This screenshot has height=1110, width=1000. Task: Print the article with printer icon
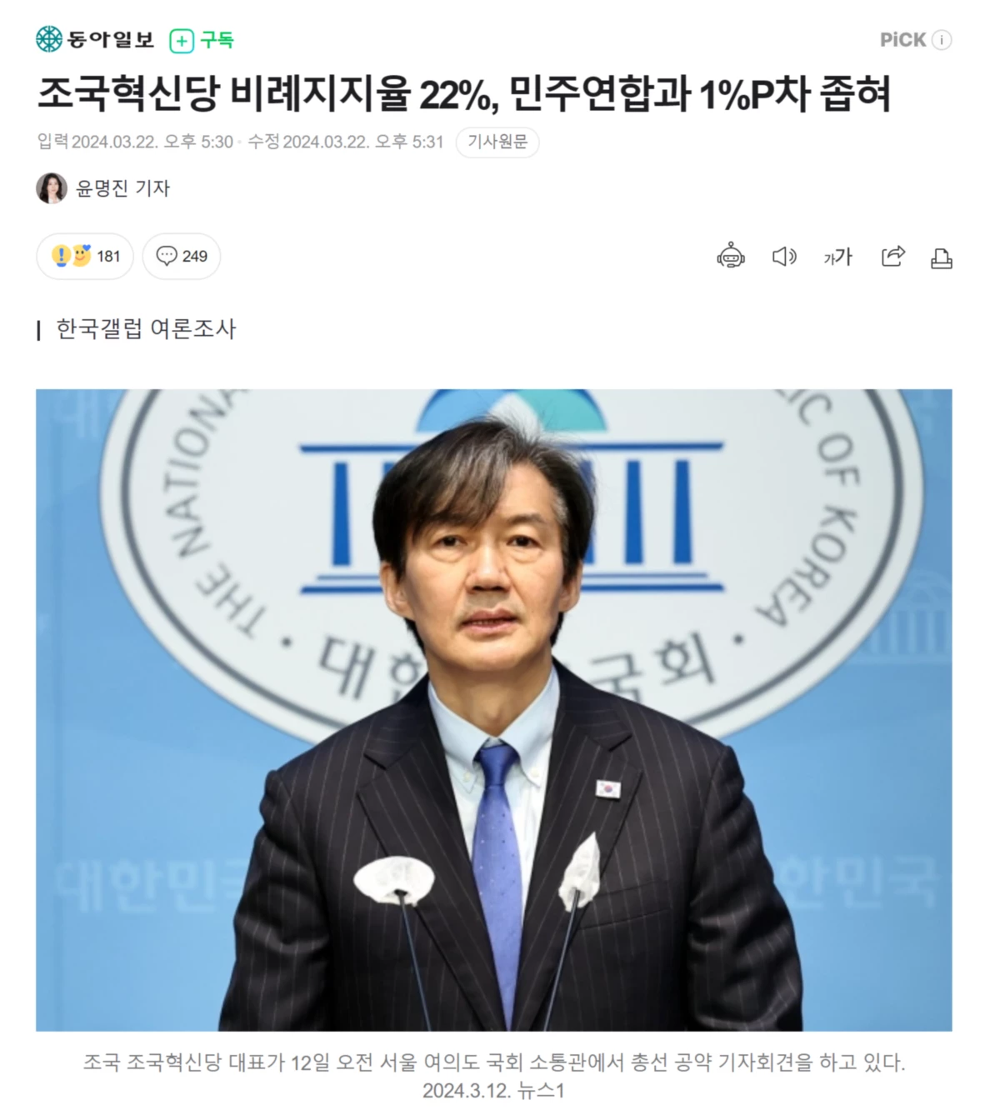pos(942,258)
